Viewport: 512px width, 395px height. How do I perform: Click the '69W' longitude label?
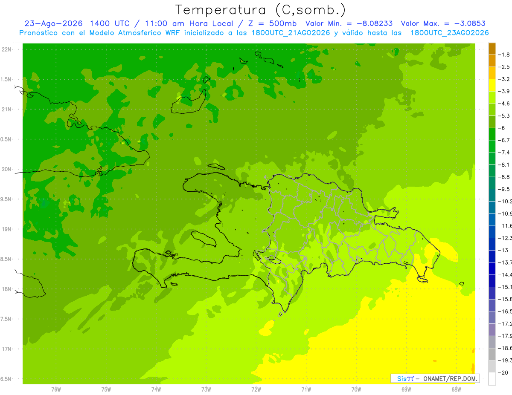click(x=406, y=389)
